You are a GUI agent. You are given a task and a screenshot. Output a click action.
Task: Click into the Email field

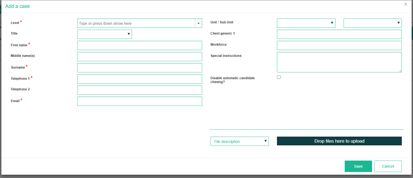point(140,101)
